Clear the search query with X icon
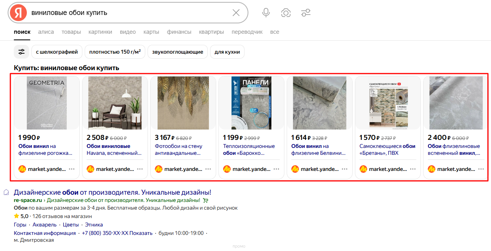 click(236, 13)
